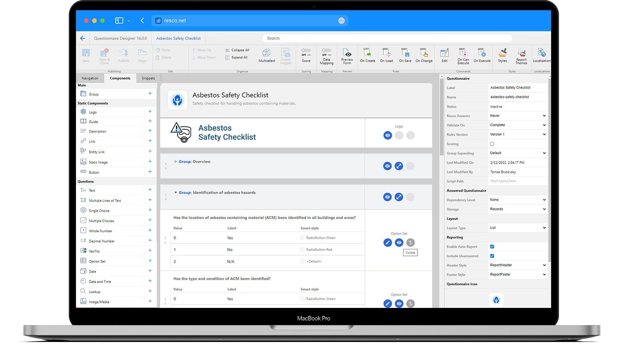
Task: Click Collapse All button
Action: 237,50
